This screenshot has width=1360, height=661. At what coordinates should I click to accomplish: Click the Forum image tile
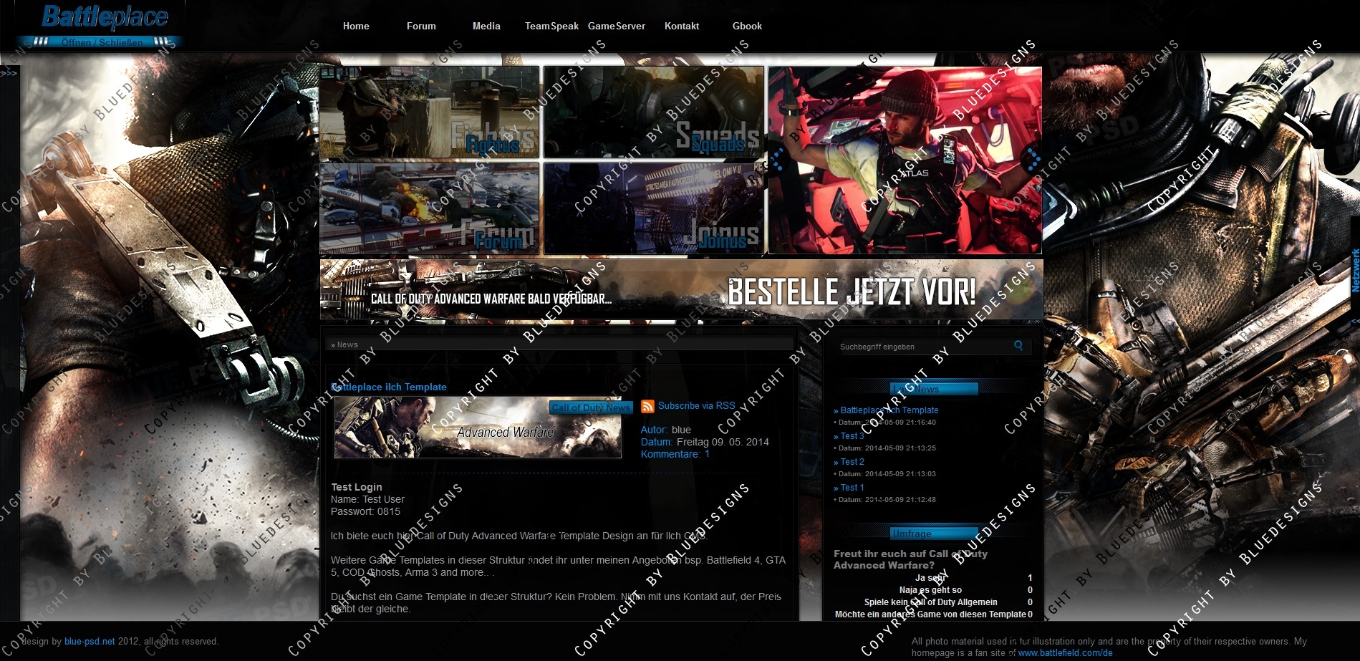tap(430, 208)
